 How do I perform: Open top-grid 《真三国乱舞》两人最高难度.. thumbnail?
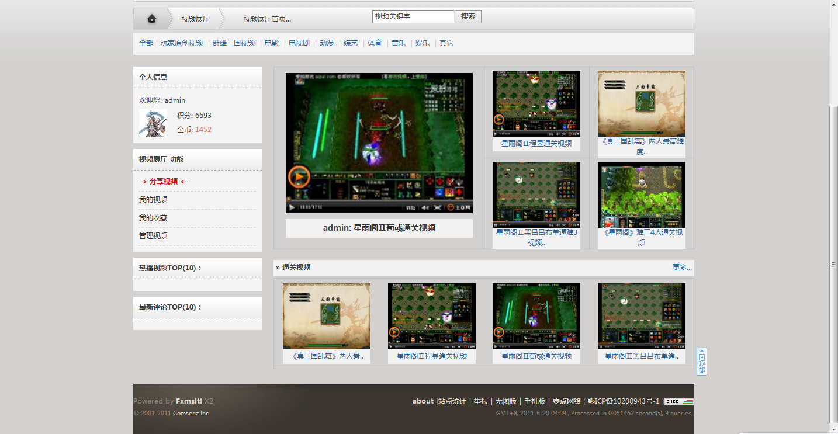tap(642, 103)
